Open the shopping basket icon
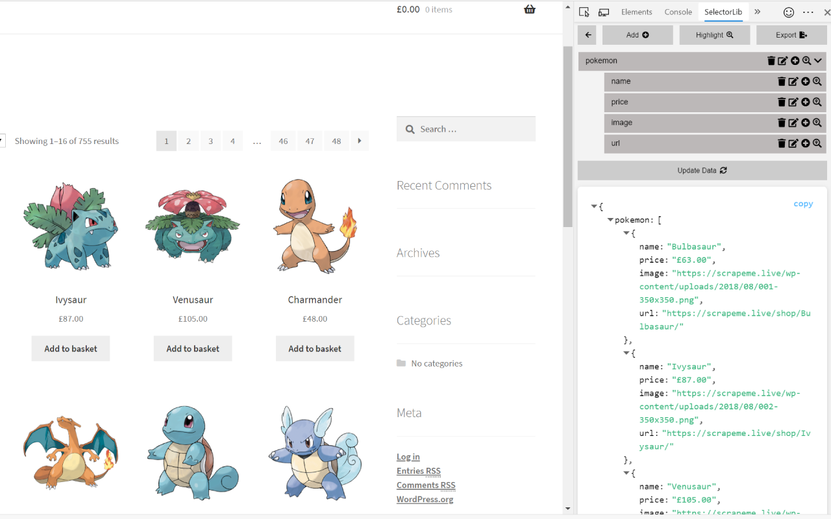 click(x=530, y=10)
